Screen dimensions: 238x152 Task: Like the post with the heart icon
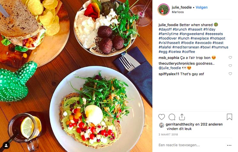(x=162, y=117)
